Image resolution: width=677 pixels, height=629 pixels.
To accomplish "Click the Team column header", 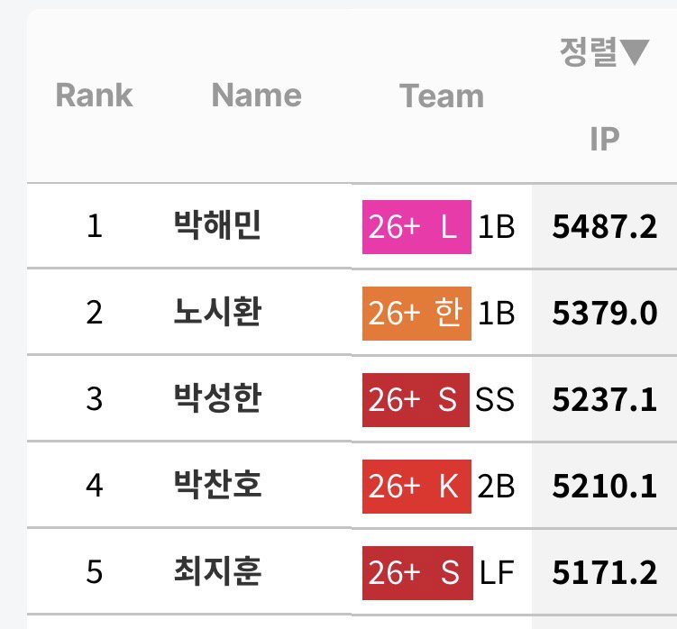I will 441,96.
